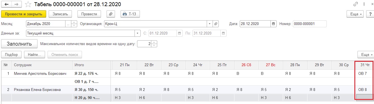
Task: Increase the maximum time types count stepper
Action: (154, 42)
